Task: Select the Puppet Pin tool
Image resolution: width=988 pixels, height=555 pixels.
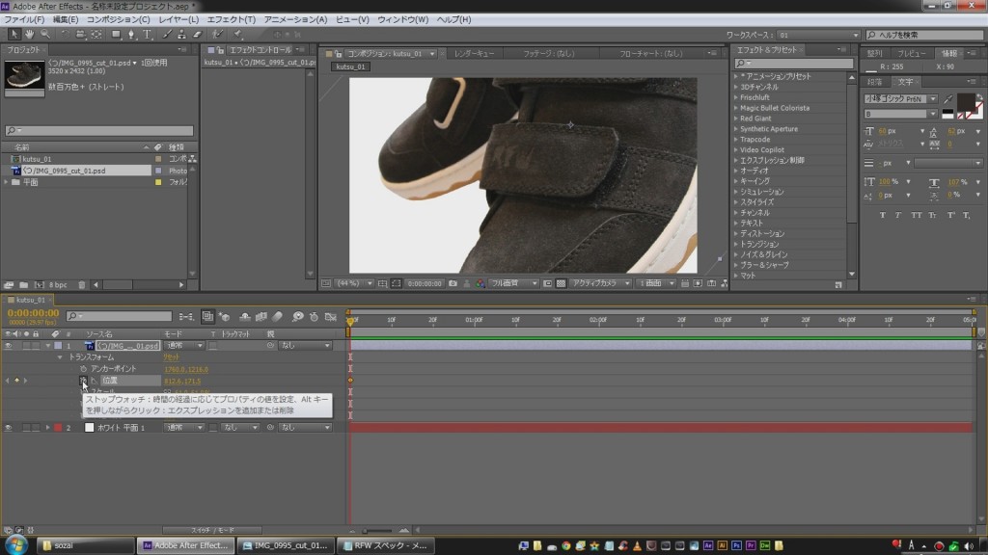Action: [238, 35]
